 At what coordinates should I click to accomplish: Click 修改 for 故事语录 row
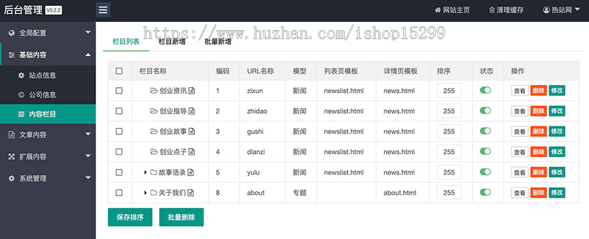[x=557, y=172]
